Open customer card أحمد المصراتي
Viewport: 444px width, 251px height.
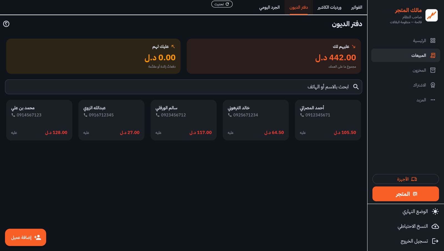328,120
